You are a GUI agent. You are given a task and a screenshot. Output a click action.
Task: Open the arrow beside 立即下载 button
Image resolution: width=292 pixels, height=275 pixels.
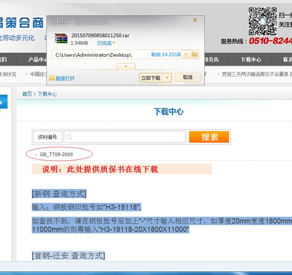[167, 78]
